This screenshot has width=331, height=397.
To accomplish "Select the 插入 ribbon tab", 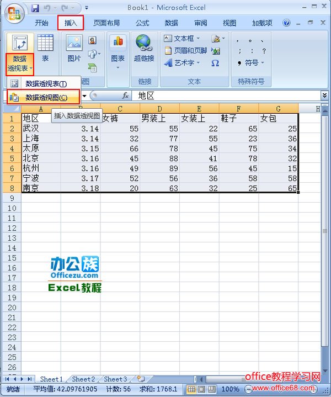I will [x=71, y=23].
